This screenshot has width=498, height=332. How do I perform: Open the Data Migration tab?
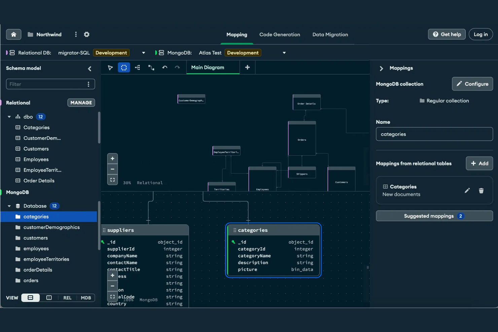330,34
